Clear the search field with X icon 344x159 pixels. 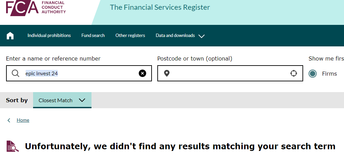pos(142,73)
